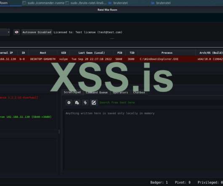The width and height of the screenshot is (223, 186).
Task: Click the Autosave Disabled button
Action: (x=37, y=32)
